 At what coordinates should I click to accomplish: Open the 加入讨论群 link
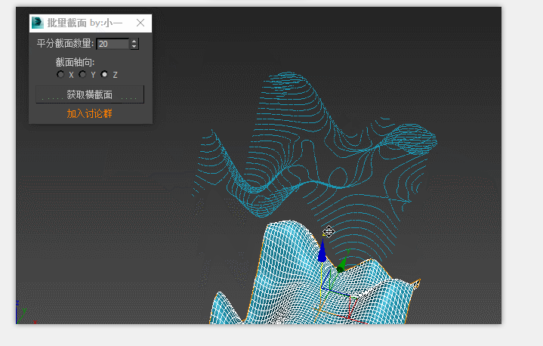89,113
